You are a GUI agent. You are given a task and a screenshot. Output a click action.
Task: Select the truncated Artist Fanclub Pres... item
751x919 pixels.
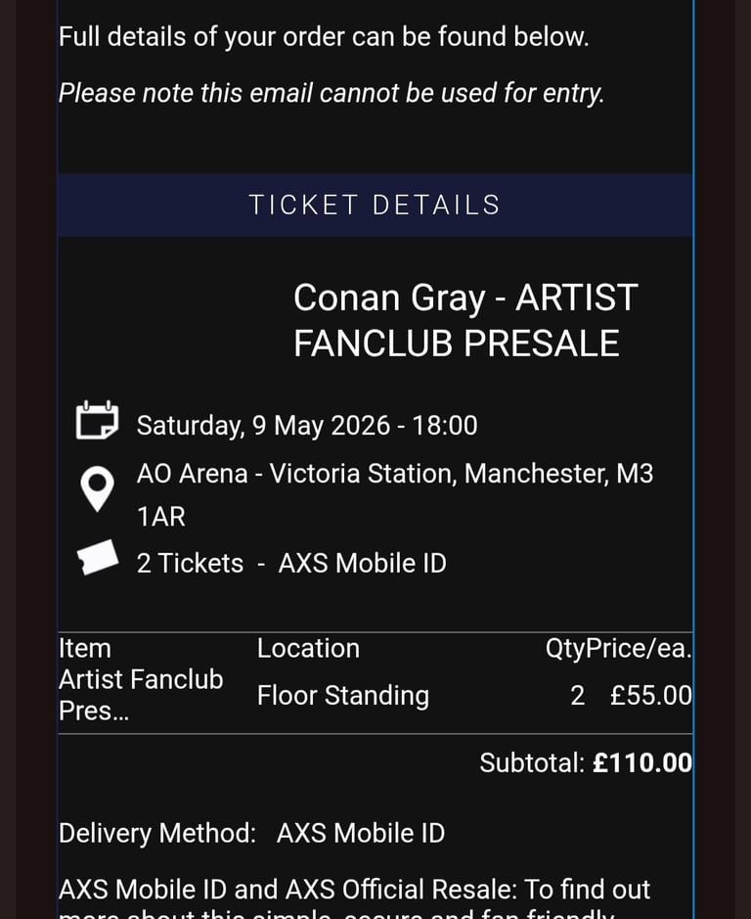click(x=141, y=695)
